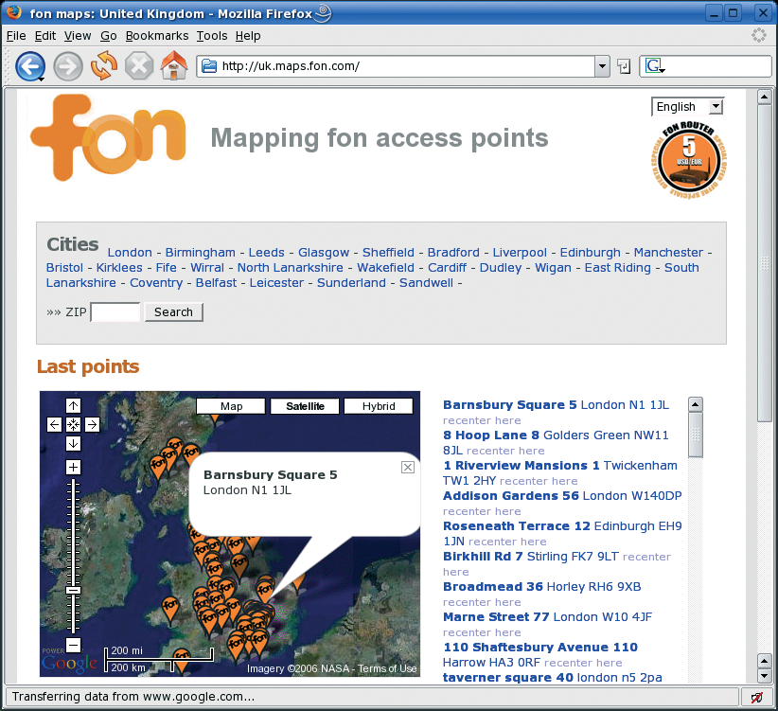Screen dimensions: 778x711
Task: Open the Leeds city link
Action: [267, 253]
